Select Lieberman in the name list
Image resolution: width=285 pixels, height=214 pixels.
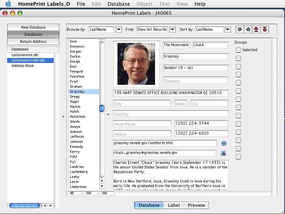[x=84, y=187]
